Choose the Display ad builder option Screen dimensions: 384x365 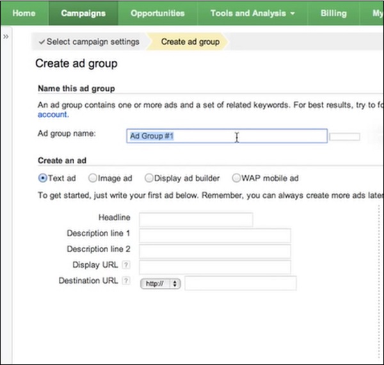149,179
